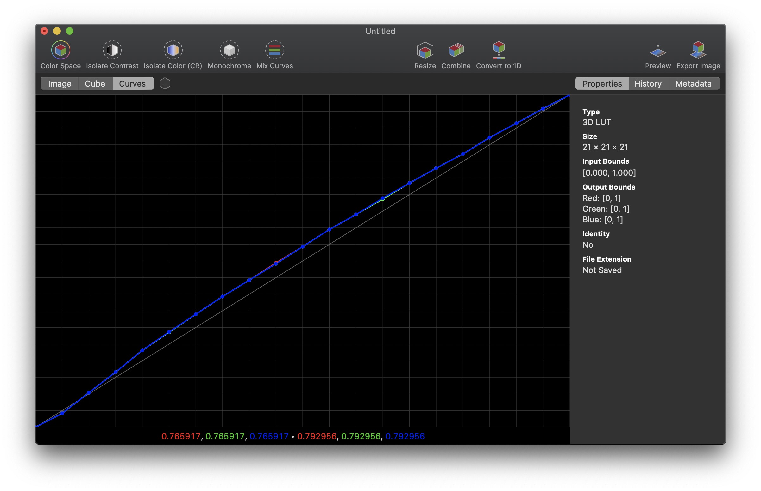
Task: Choose the Isolate Color (CR) tool
Action: [x=173, y=55]
